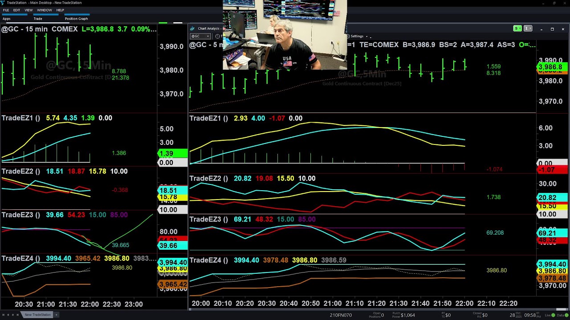Screen dimensions: 570x320
Task: Select the New TradeStation workspace tab
Action: click(37, 315)
